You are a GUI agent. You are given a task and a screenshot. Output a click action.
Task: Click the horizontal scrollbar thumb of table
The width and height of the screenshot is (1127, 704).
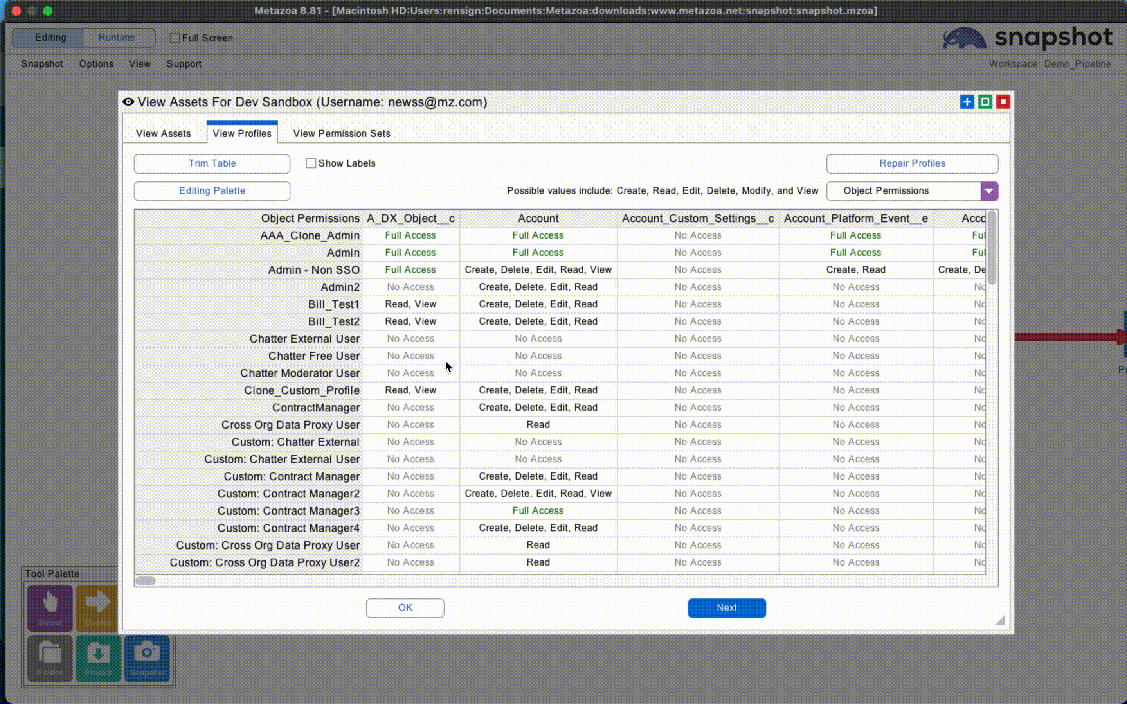point(145,581)
